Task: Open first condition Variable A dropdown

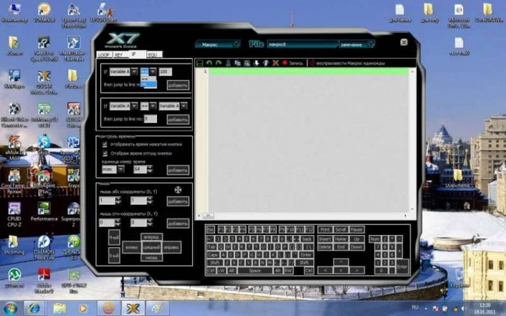Action: pos(134,71)
